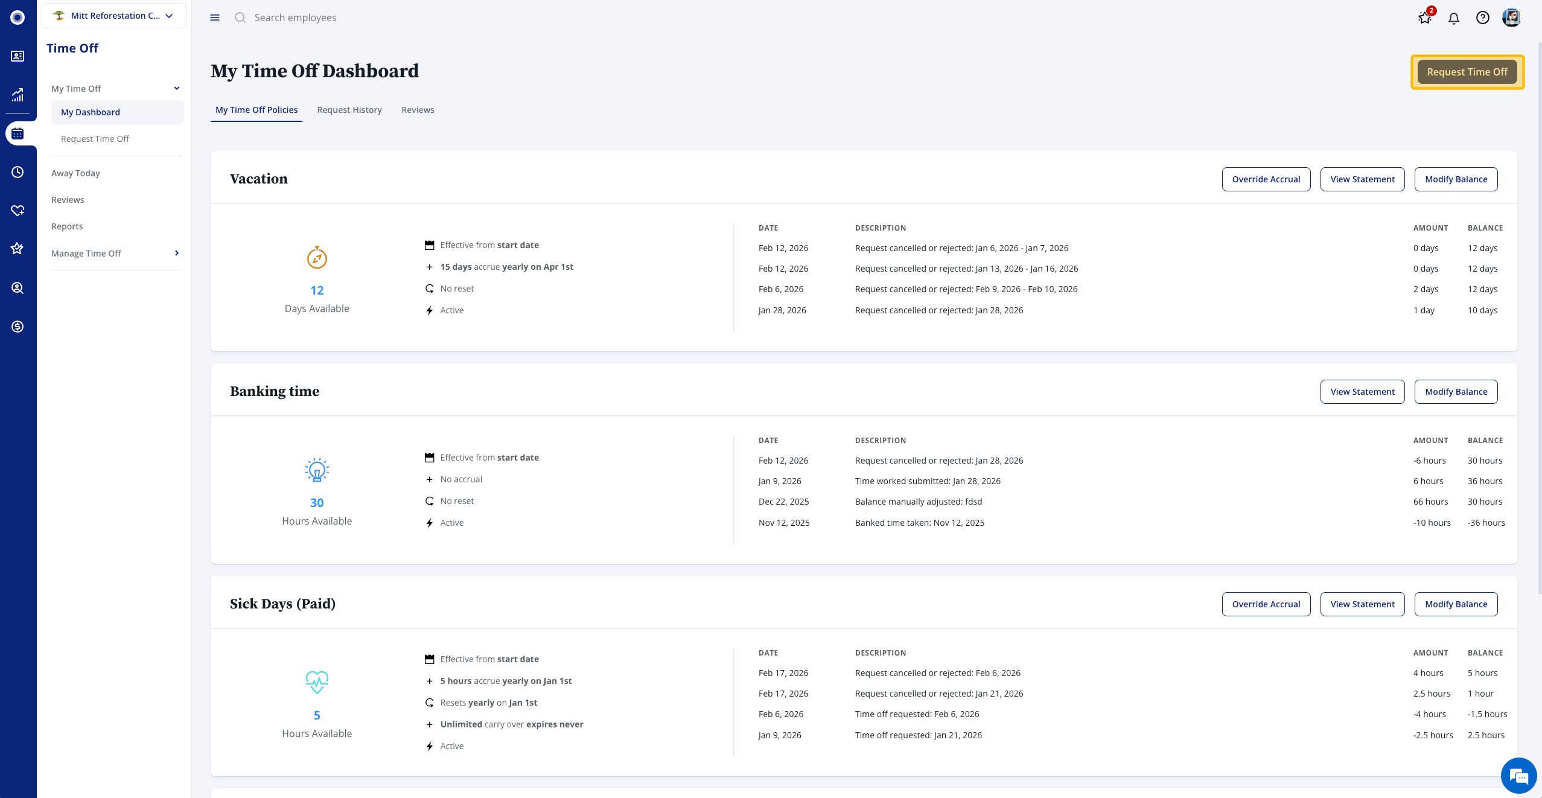Click the heart benefits sidebar icon
Image resolution: width=1542 pixels, height=798 pixels.
point(18,211)
